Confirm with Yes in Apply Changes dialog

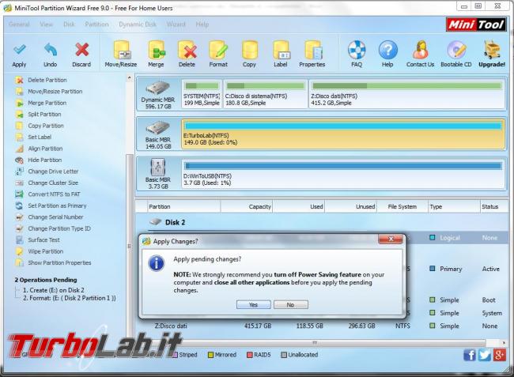pyautogui.click(x=253, y=305)
